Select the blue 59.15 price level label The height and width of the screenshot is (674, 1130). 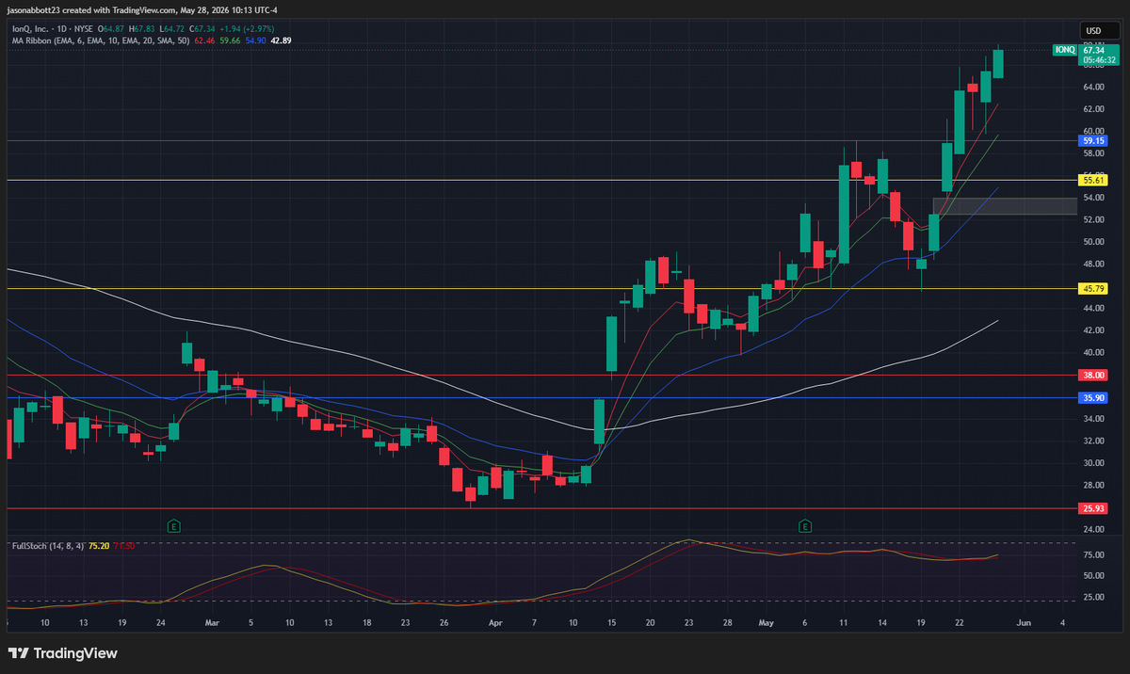click(1093, 140)
